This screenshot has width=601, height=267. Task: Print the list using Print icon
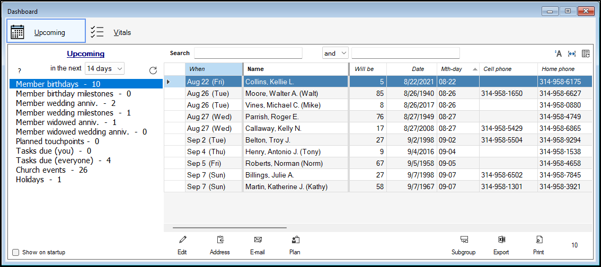pos(538,240)
